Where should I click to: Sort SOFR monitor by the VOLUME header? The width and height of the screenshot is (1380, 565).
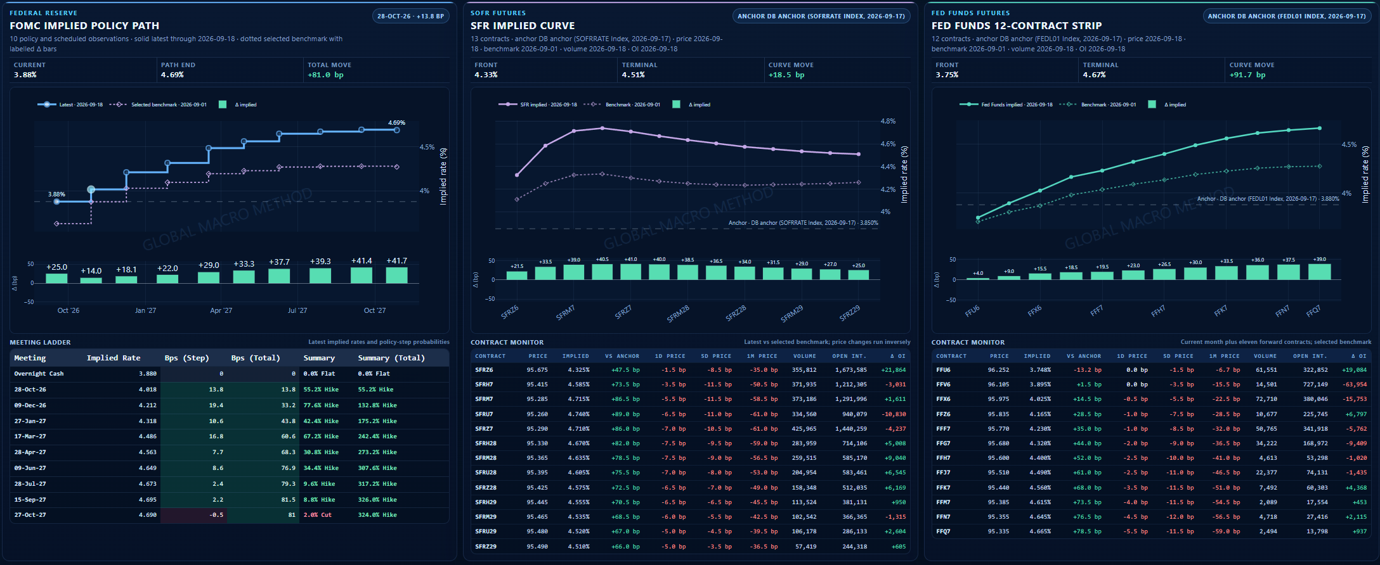pyautogui.click(x=804, y=356)
